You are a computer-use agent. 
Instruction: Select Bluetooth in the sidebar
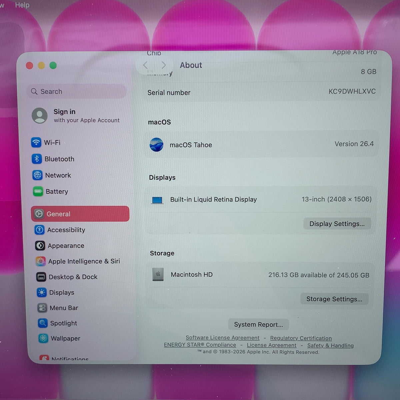[80, 159]
